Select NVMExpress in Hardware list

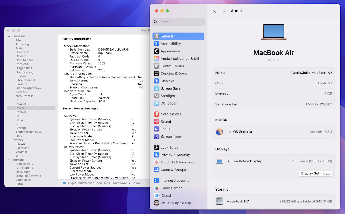pos(25,96)
